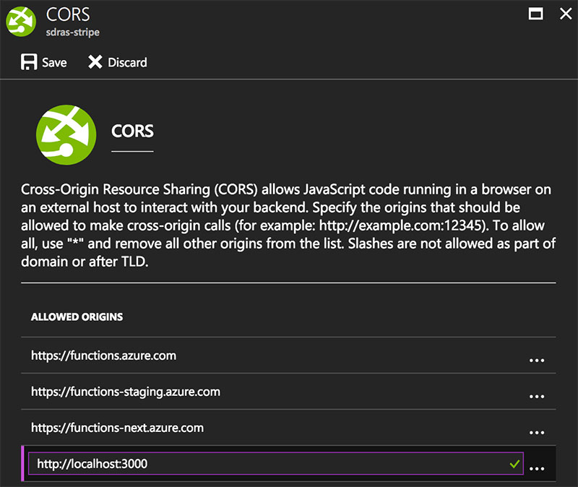Open ellipsis menu for functions.azure.com

[537, 361]
